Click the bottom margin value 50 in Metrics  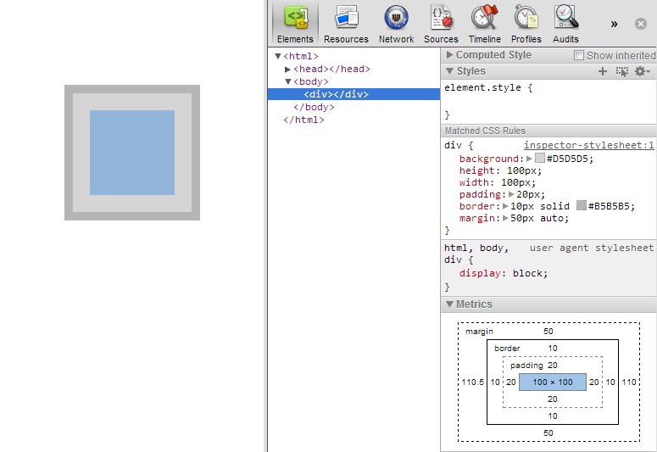tap(548, 432)
